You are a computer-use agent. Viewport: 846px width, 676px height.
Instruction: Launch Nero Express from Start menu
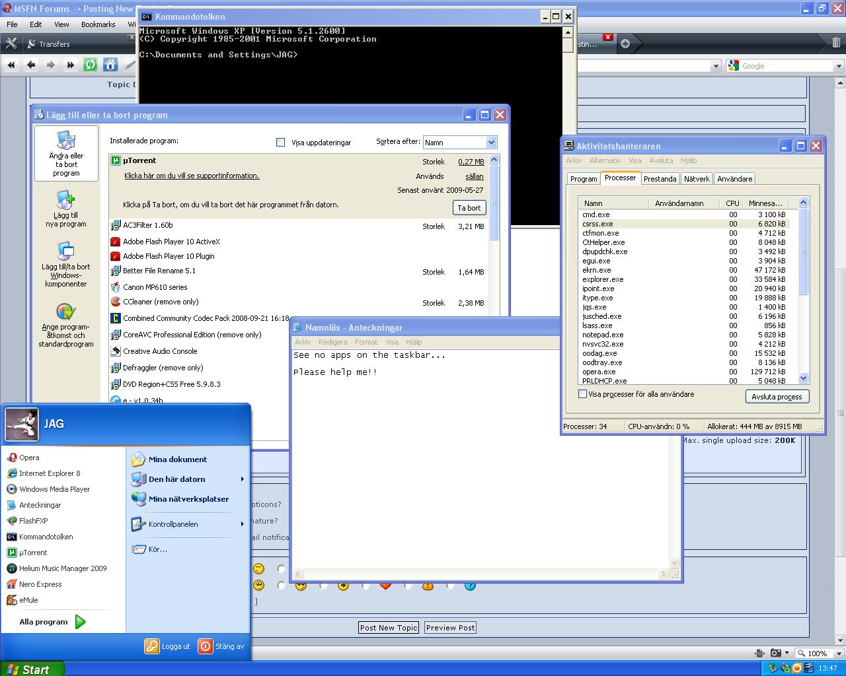34,584
